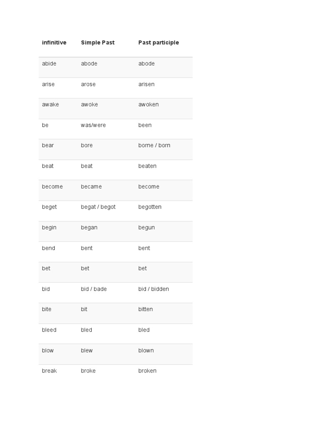Click the 'Past participle' column header
The height and width of the screenshot is (427, 320).
pyautogui.click(x=158, y=43)
